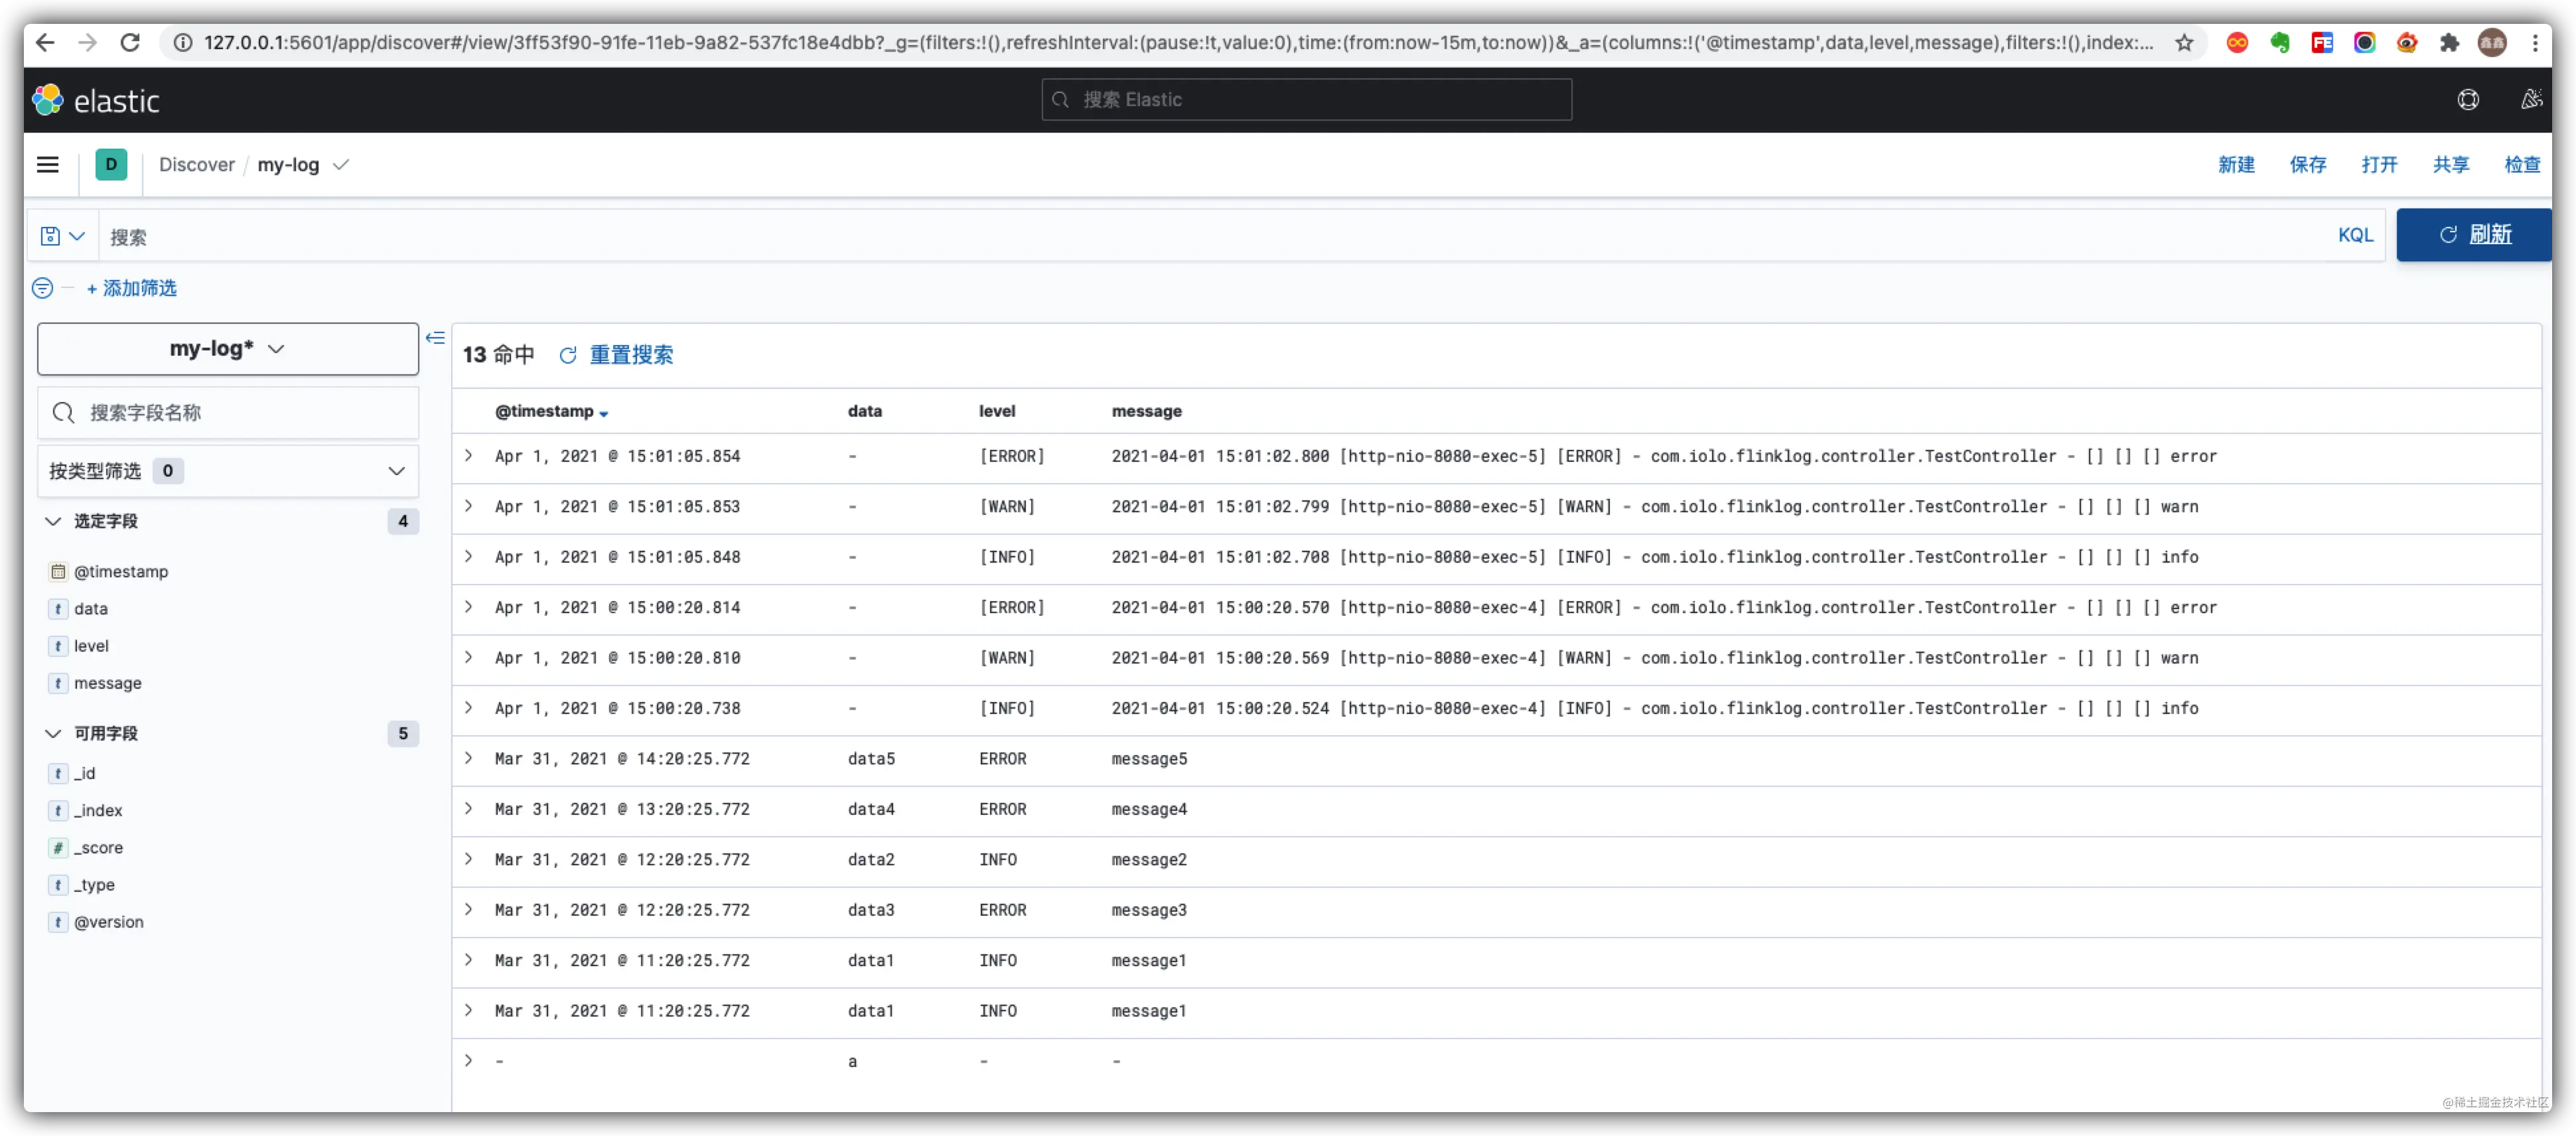Click the Weibo extension icon

[x=2407, y=42]
